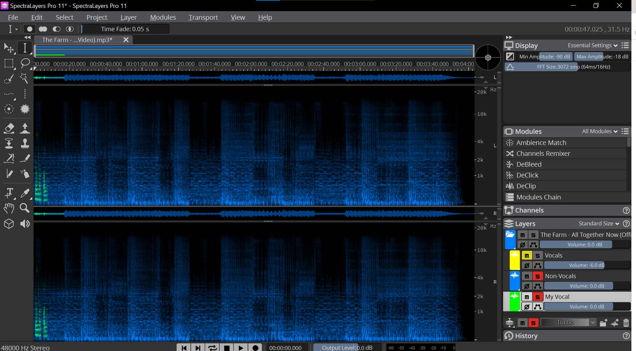Add a new audio layer
Image resolution: width=636 pixels, height=351 pixels.
(615, 323)
